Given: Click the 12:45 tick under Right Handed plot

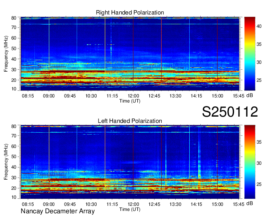Looking at the screenshot, I should coord(154,96).
